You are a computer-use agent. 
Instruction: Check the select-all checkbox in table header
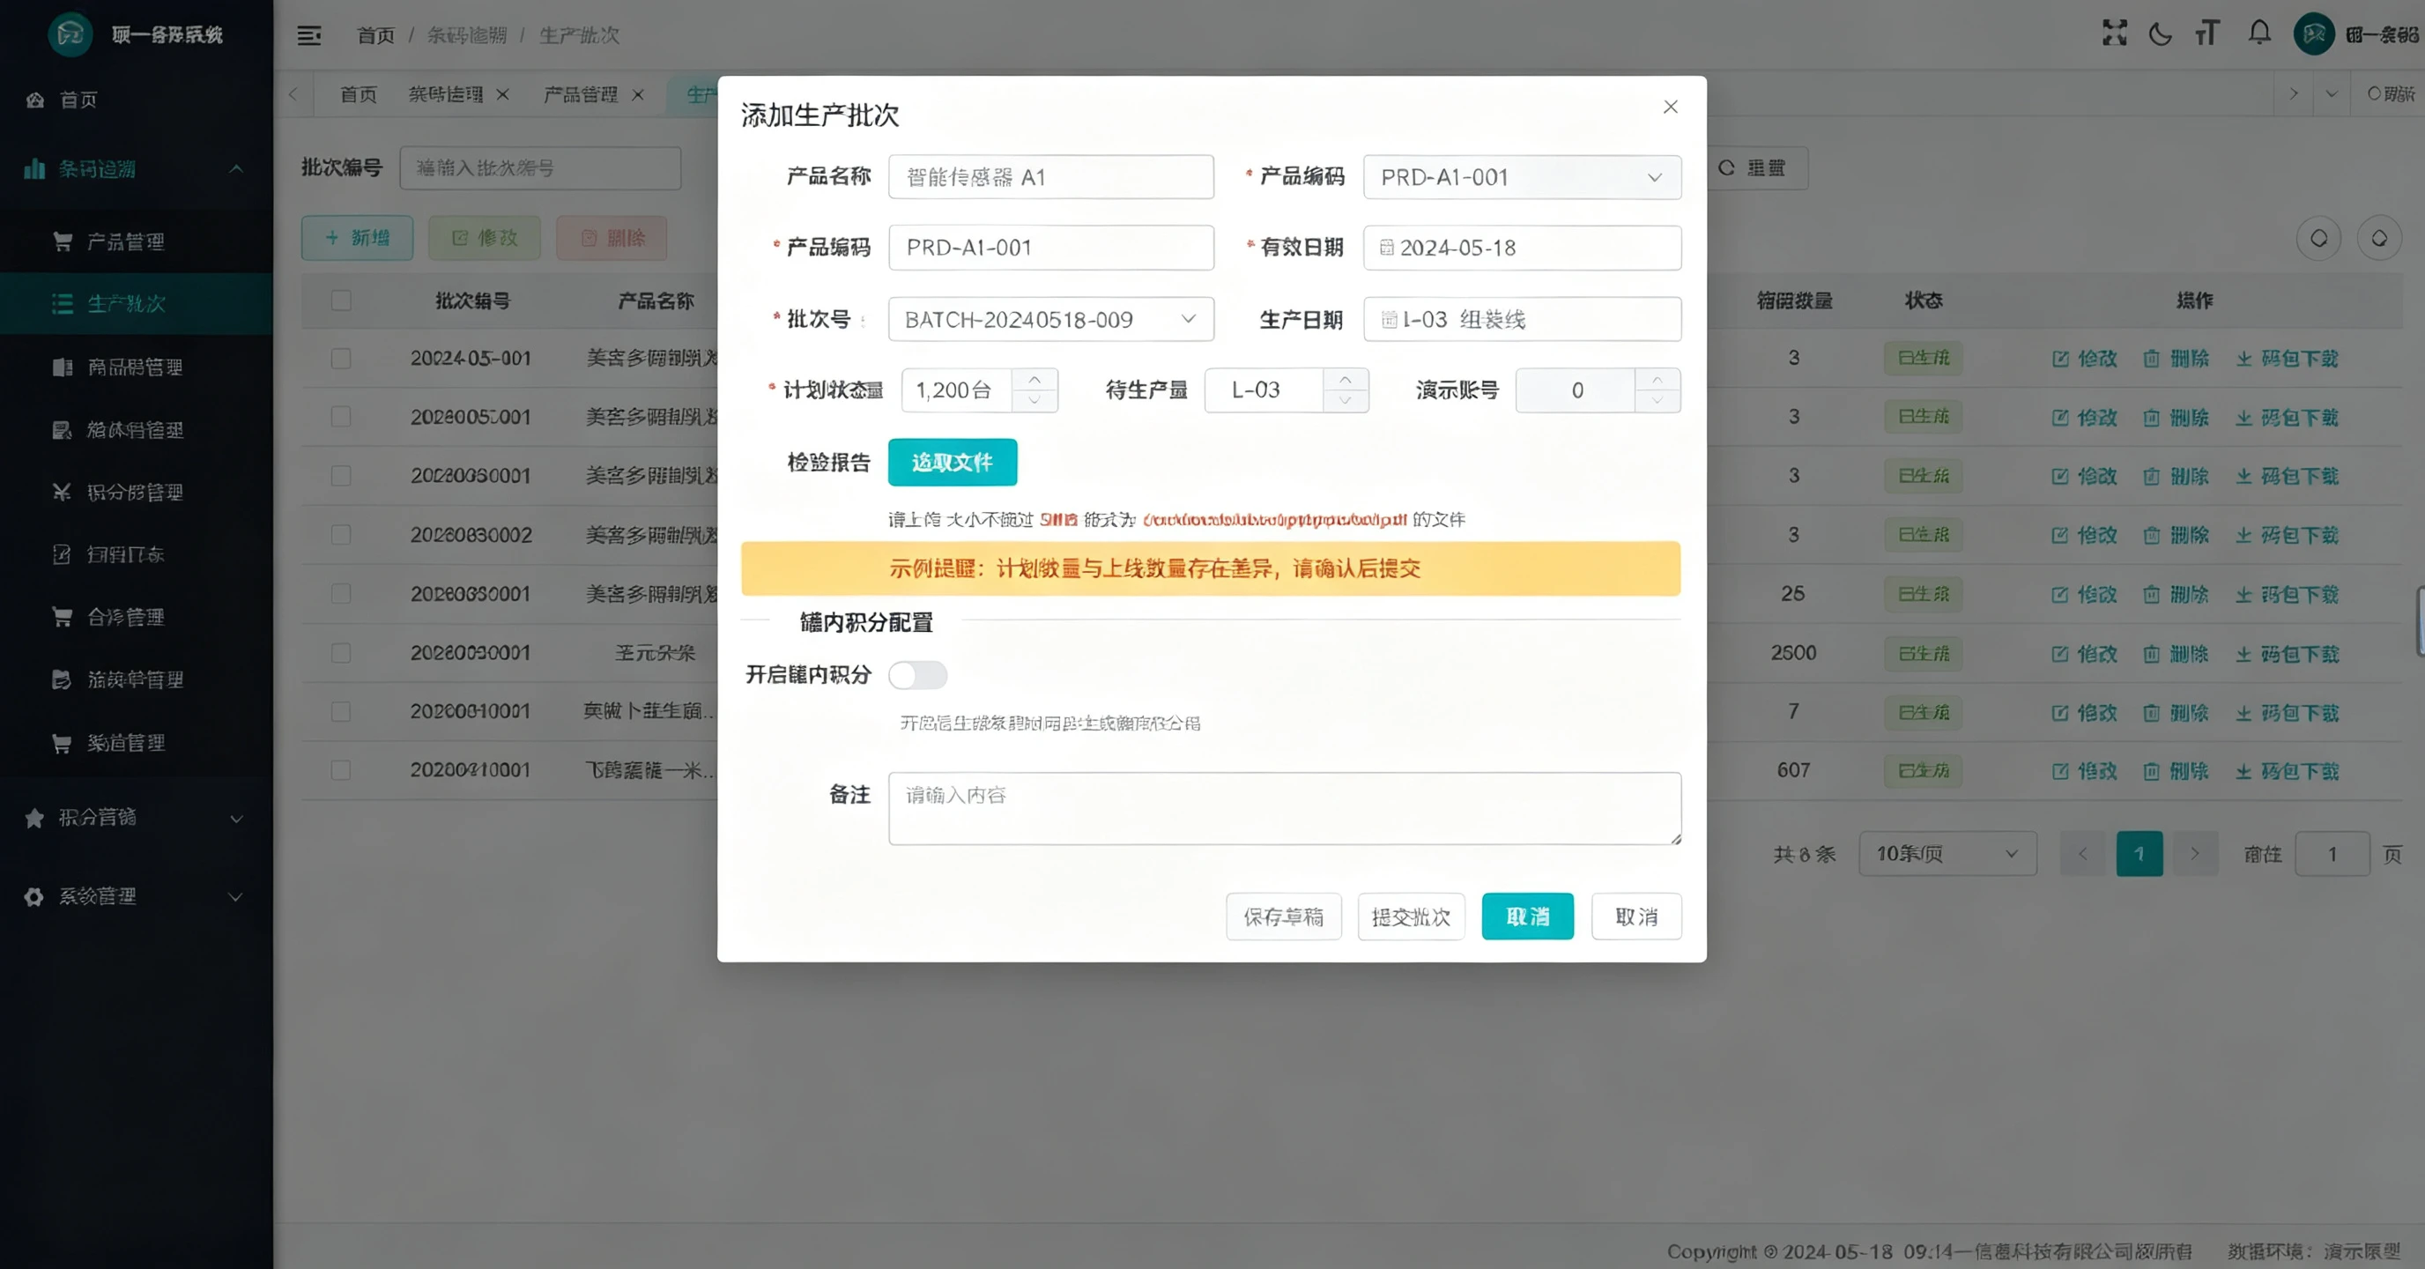point(341,301)
